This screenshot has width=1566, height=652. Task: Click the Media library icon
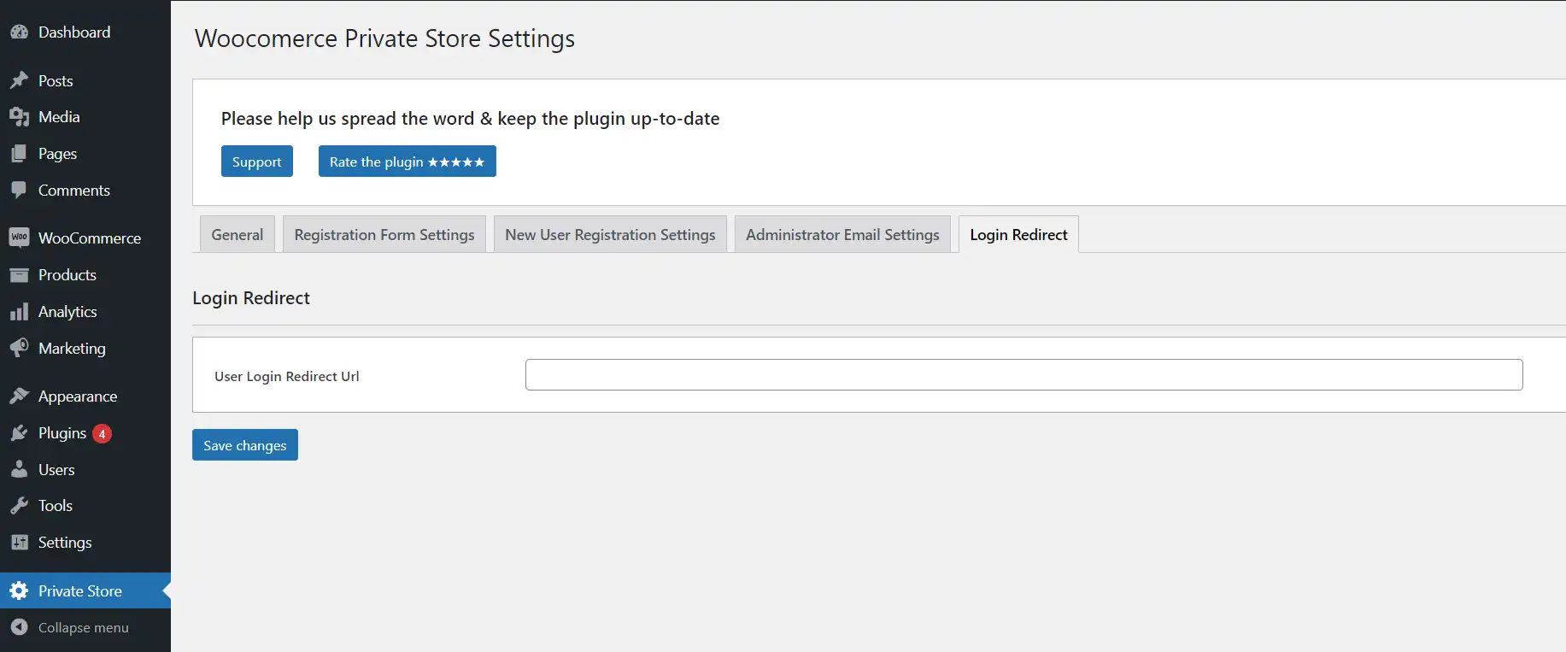(x=19, y=117)
